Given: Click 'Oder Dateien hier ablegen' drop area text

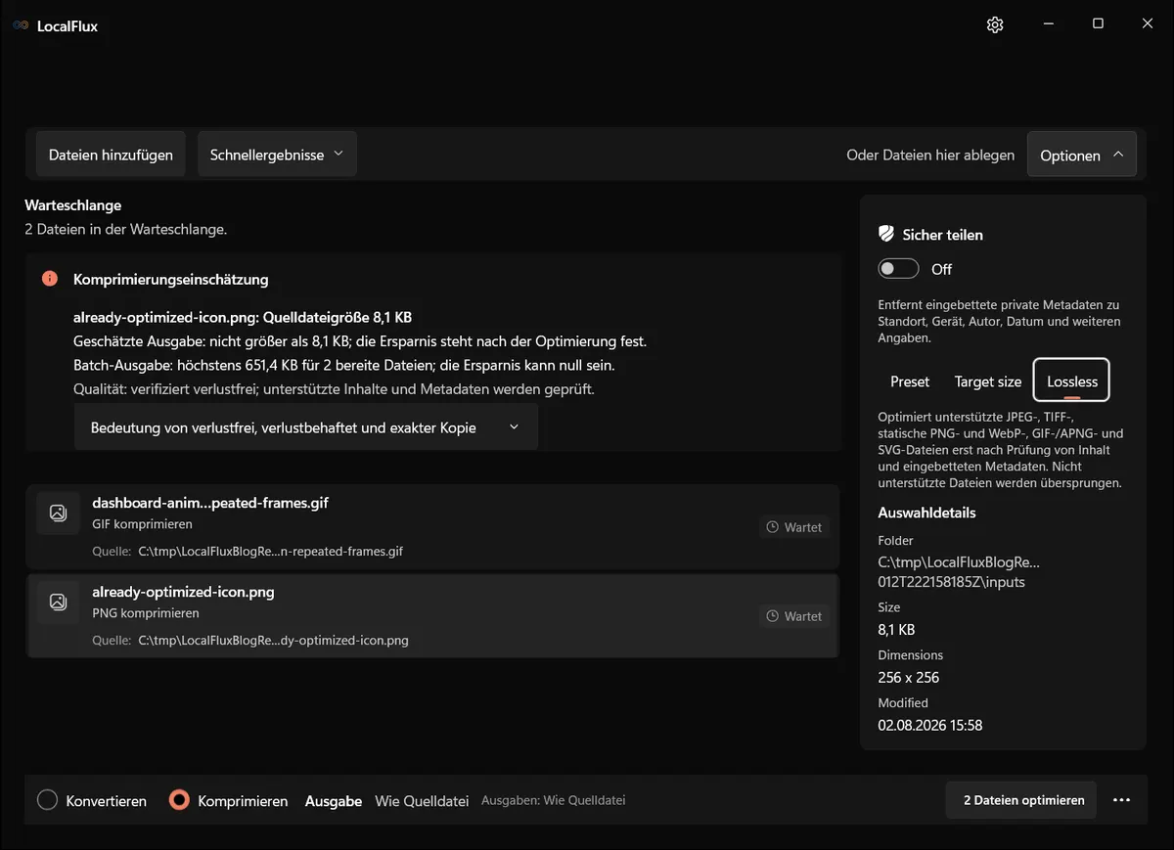Looking at the screenshot, I should coord(930,155).
